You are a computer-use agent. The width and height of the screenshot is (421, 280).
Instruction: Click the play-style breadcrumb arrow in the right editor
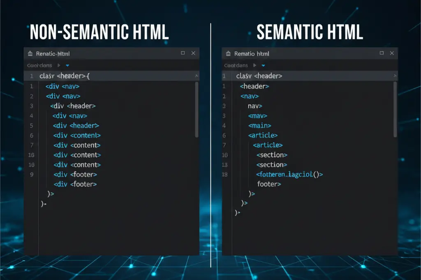[x=255, y=65]
